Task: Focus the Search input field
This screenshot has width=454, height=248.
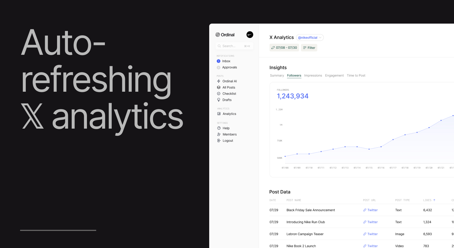Action: (x=234, y=46)
